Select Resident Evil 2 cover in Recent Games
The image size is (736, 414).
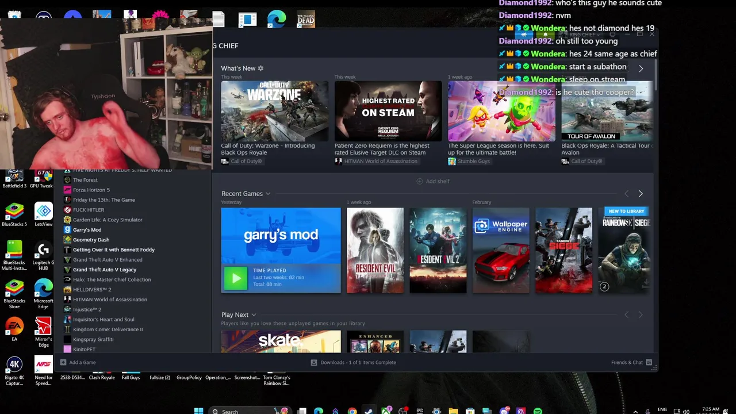click(438, 250)
